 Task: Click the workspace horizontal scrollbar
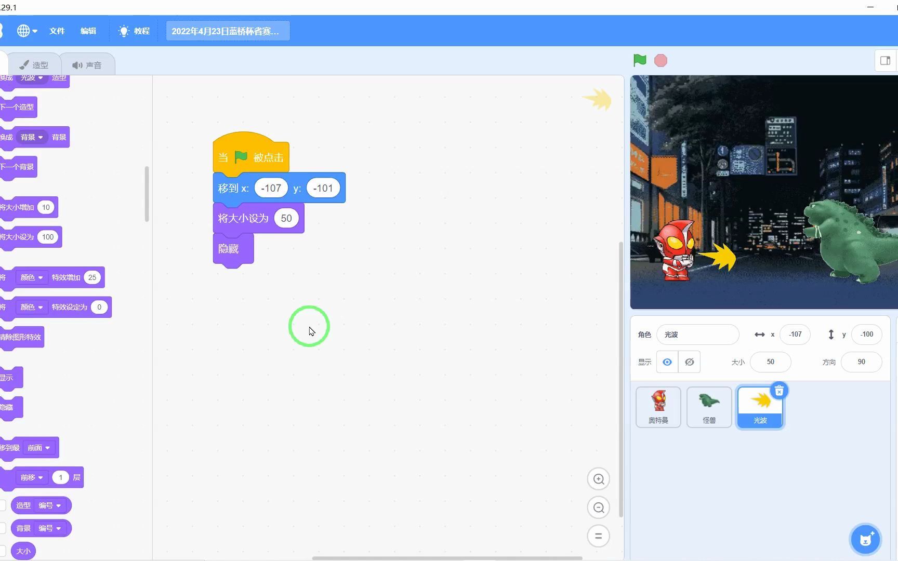[447, 558]
